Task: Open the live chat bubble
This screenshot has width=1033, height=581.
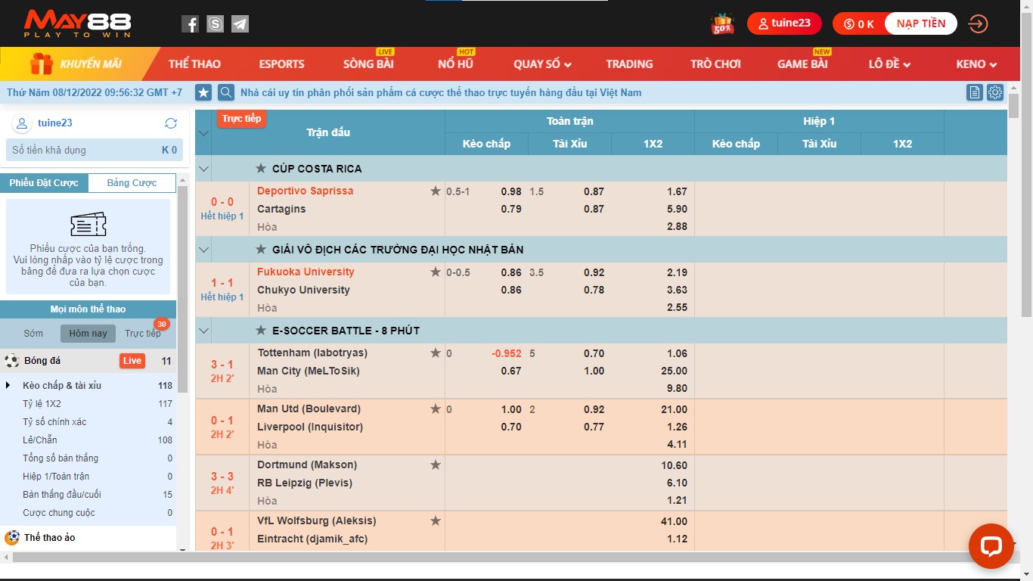Action: (991, 546)
